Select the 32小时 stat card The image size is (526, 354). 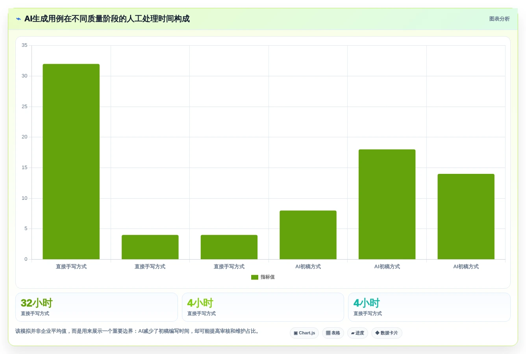pyautogui.click(x=96, y=307)
